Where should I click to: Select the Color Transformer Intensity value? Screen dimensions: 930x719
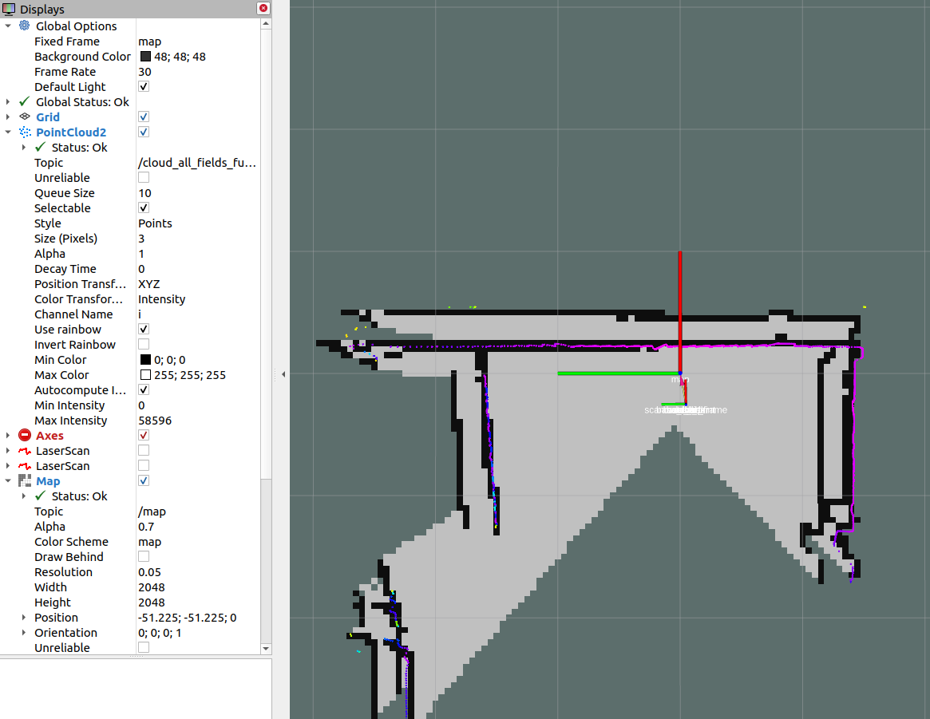point(161,299)
